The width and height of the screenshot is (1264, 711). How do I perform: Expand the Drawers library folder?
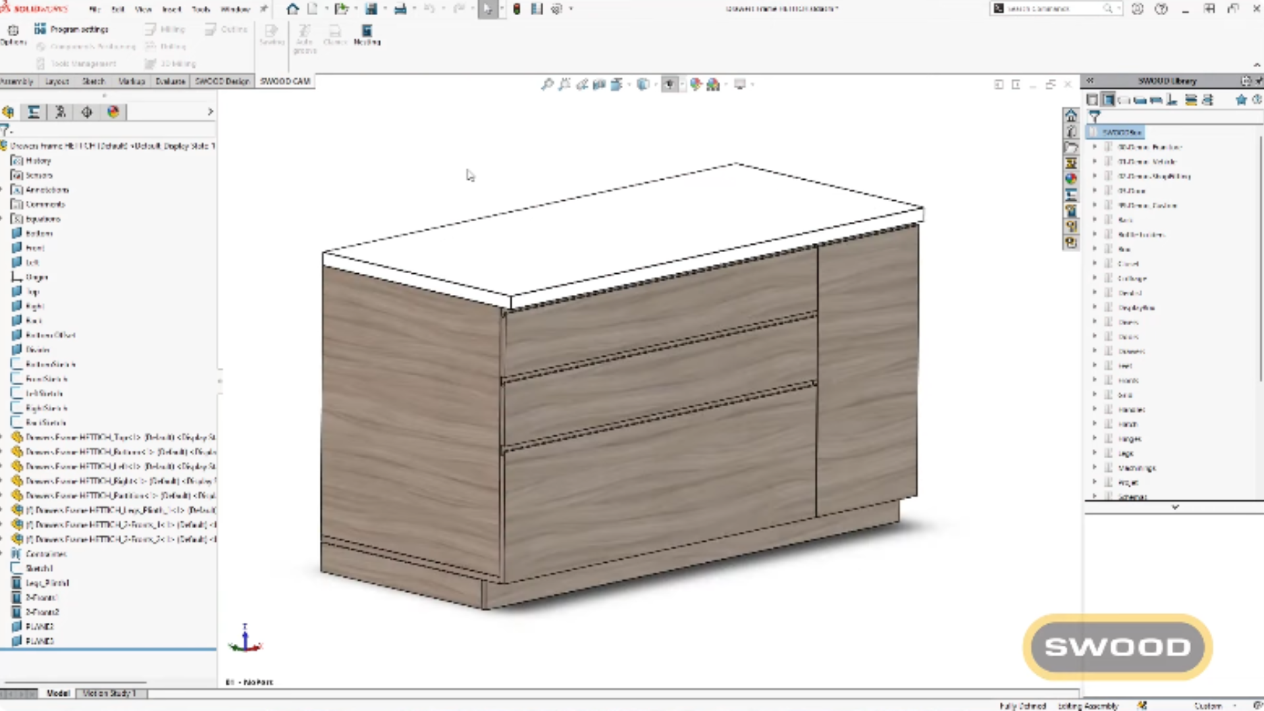(1095, 351)
